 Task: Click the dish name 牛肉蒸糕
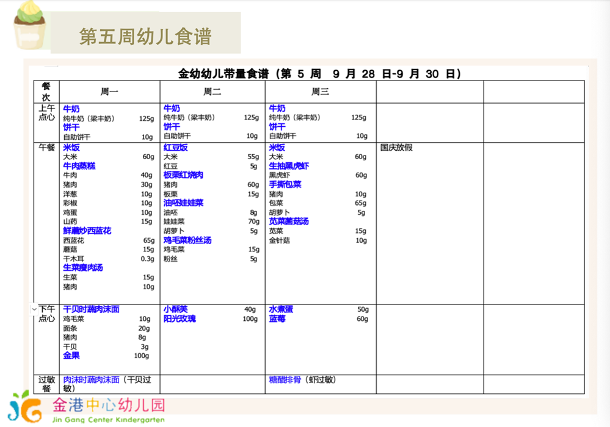[x=79, y=166]
